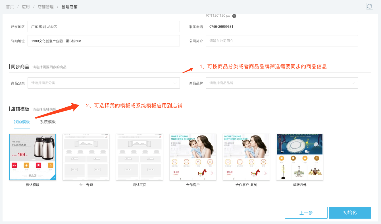
Task: Open the 商品分类 dropdown
Action: click(103, 83)
